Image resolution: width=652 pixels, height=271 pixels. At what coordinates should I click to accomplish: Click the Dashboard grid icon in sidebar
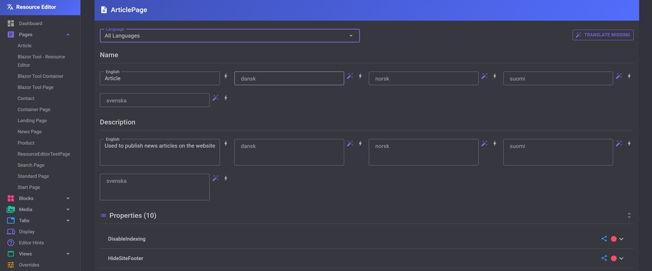pos(11,23)
